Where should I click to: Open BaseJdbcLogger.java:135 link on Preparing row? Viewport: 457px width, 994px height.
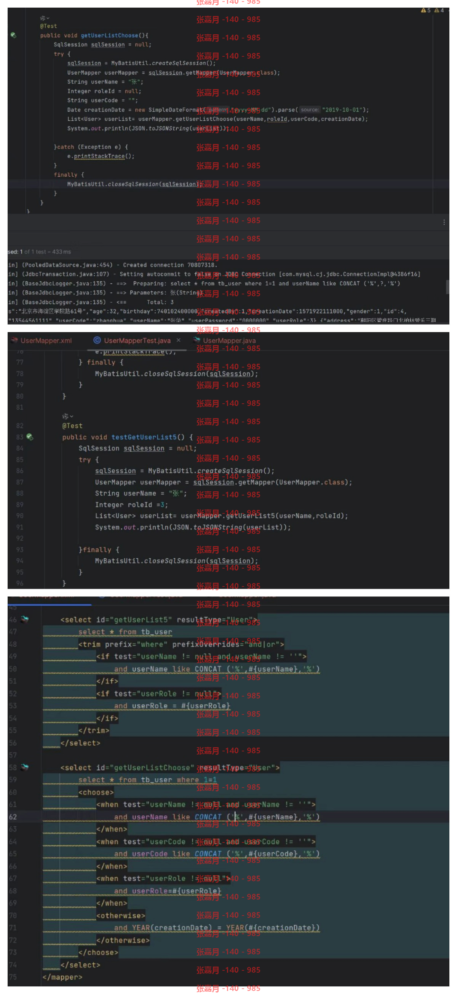coord(64,284)
